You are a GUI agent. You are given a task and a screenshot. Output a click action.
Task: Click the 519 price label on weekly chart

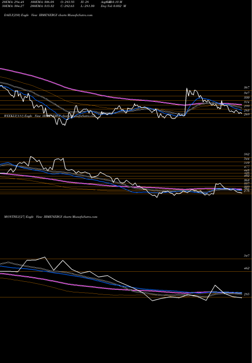tap(246, 163)
